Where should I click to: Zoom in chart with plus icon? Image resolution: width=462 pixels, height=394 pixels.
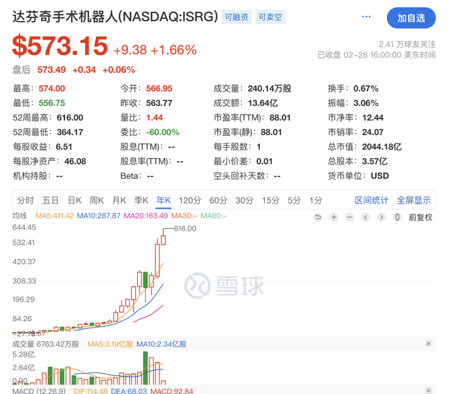334,217
